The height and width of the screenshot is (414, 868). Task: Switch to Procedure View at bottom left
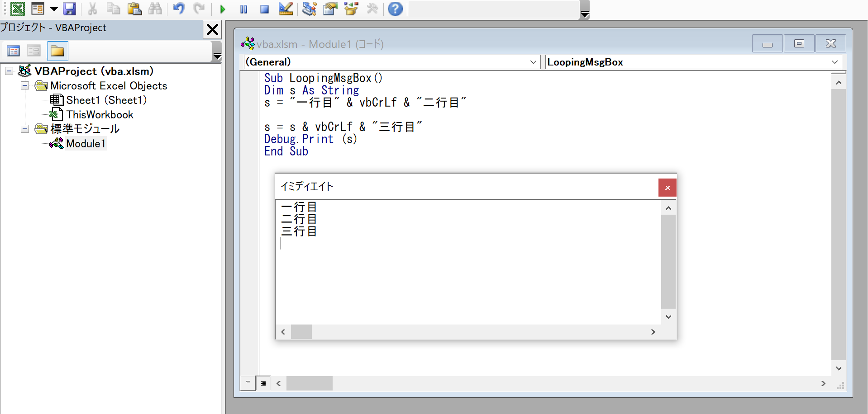pos(248,383)
